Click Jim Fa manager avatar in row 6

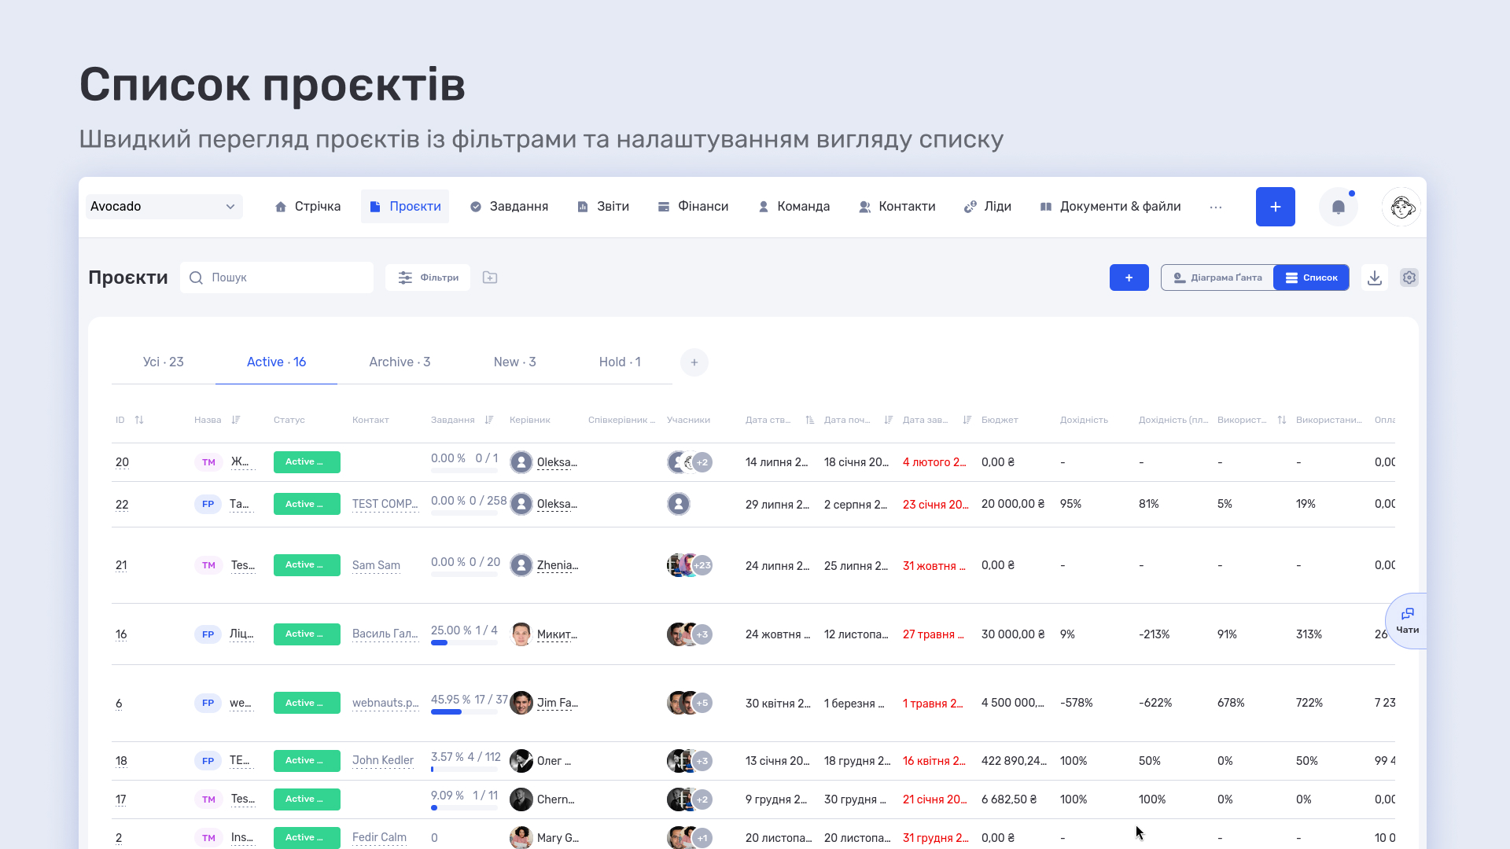(521, 703)
